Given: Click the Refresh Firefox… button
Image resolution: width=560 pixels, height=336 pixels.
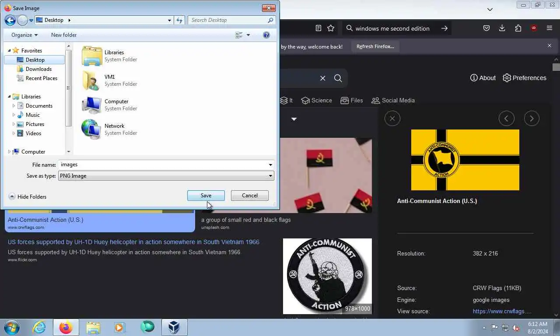Looking at the screenshot, I should click(375, 46).
